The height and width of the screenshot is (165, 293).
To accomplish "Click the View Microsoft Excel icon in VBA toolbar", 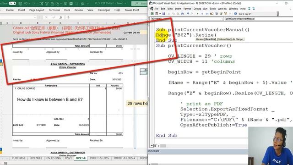I will coord(152,14).
